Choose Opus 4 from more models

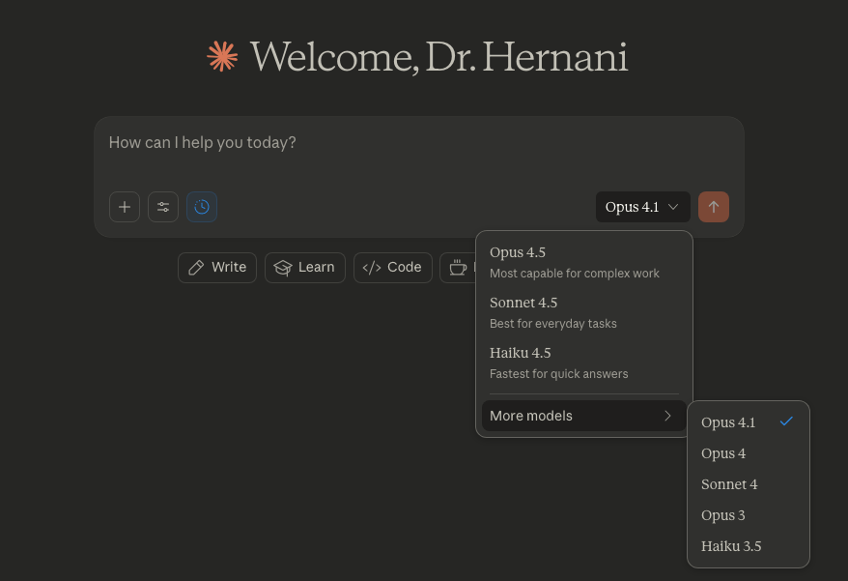(x=748, y=453)
